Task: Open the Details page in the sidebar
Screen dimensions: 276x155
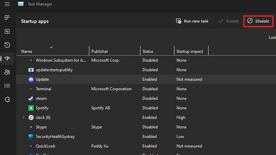Action: click(7, 86)
